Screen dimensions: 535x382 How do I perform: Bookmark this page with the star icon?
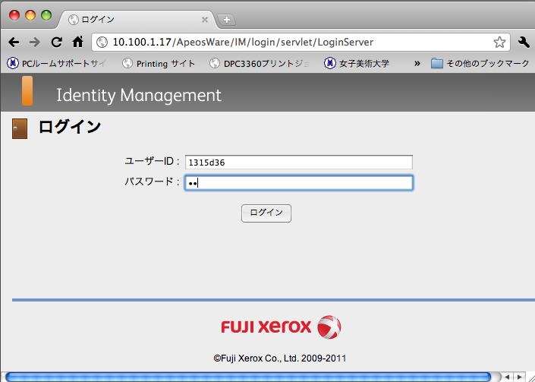click(x=499, y=43)
